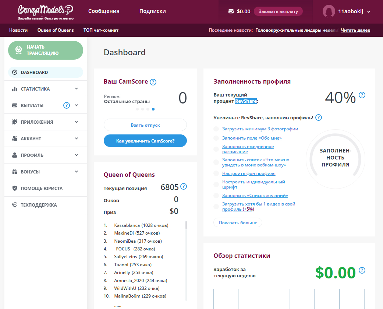Image resolution: width=383 pixels, height=309 pixels.
Task: Click the user avatar icon
Action: coord(329,11)
